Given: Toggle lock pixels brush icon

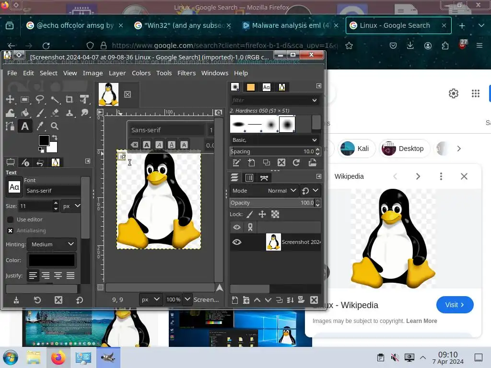Looking at the screenshot, I should pyautogui.click(x=249, y=214).
